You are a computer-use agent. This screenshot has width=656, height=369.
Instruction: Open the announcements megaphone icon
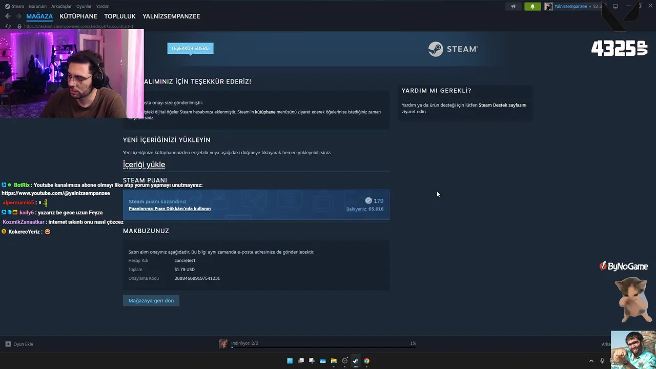click(x=514, y=7)
